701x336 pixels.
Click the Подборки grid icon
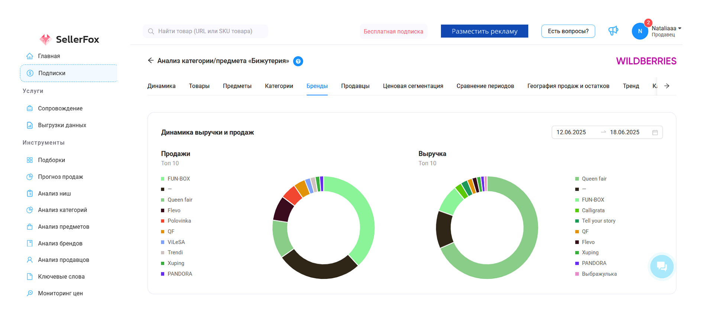30,160
